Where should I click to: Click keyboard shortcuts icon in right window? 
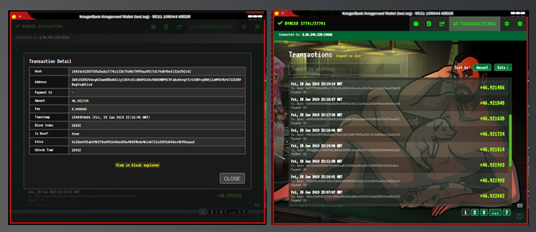pos(520,205)
